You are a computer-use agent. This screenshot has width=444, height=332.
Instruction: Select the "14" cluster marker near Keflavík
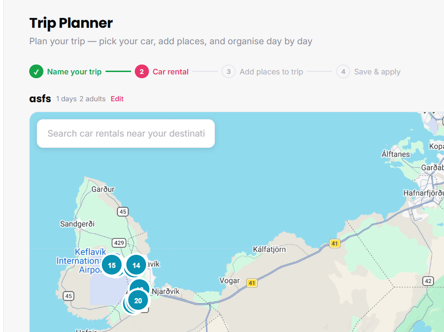136,265
